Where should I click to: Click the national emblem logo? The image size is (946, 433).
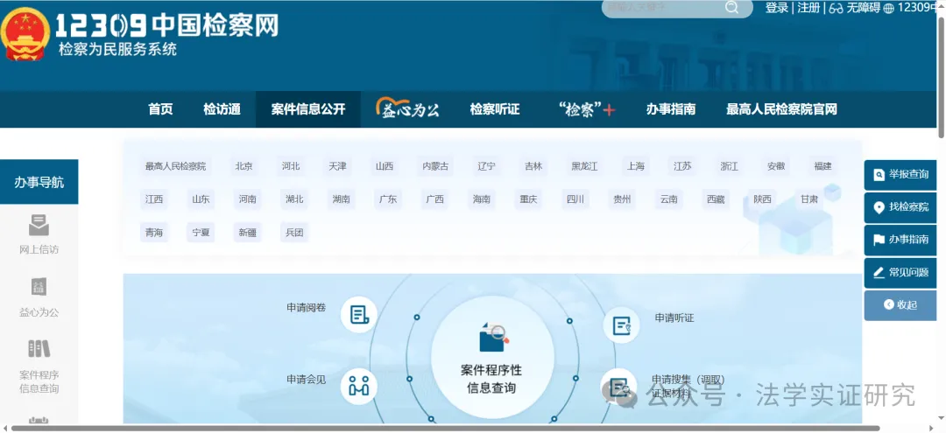tap(25, 34)
